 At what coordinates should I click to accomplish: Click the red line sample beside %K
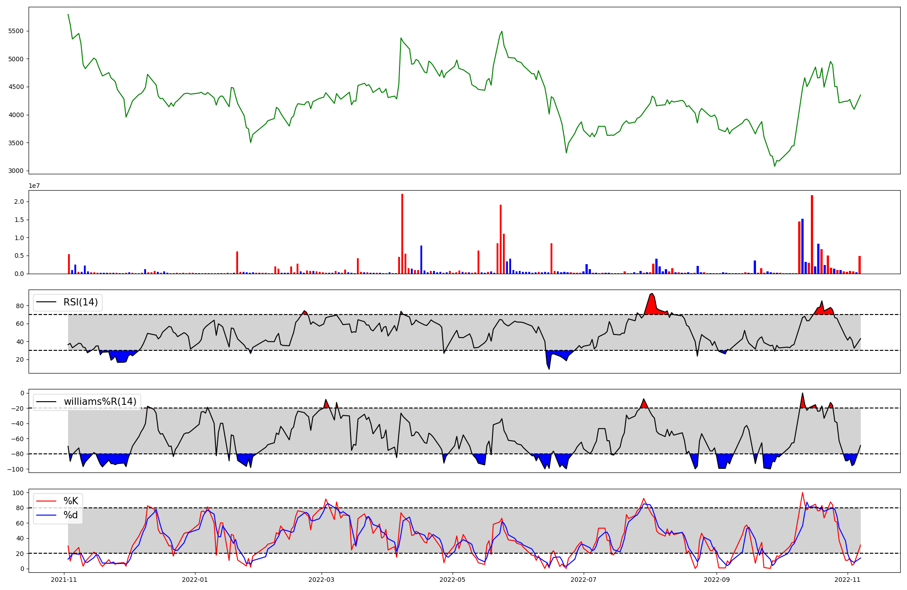[x=47, y=501]
